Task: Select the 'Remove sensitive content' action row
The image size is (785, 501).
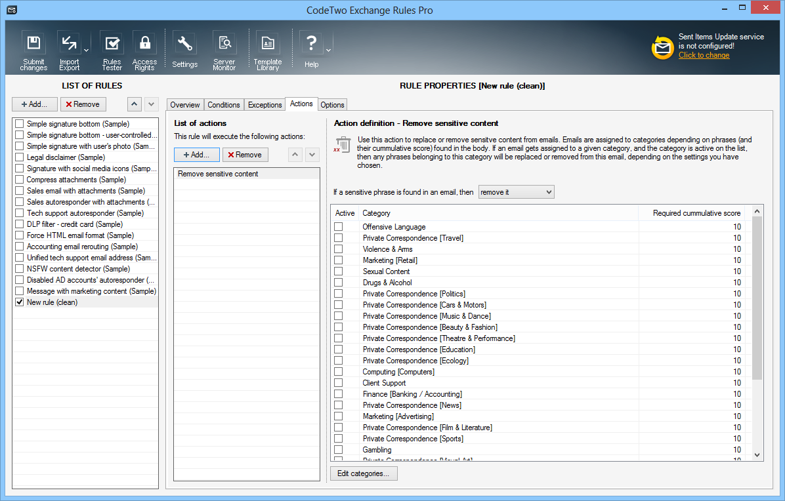Action: tap(247, 174)
